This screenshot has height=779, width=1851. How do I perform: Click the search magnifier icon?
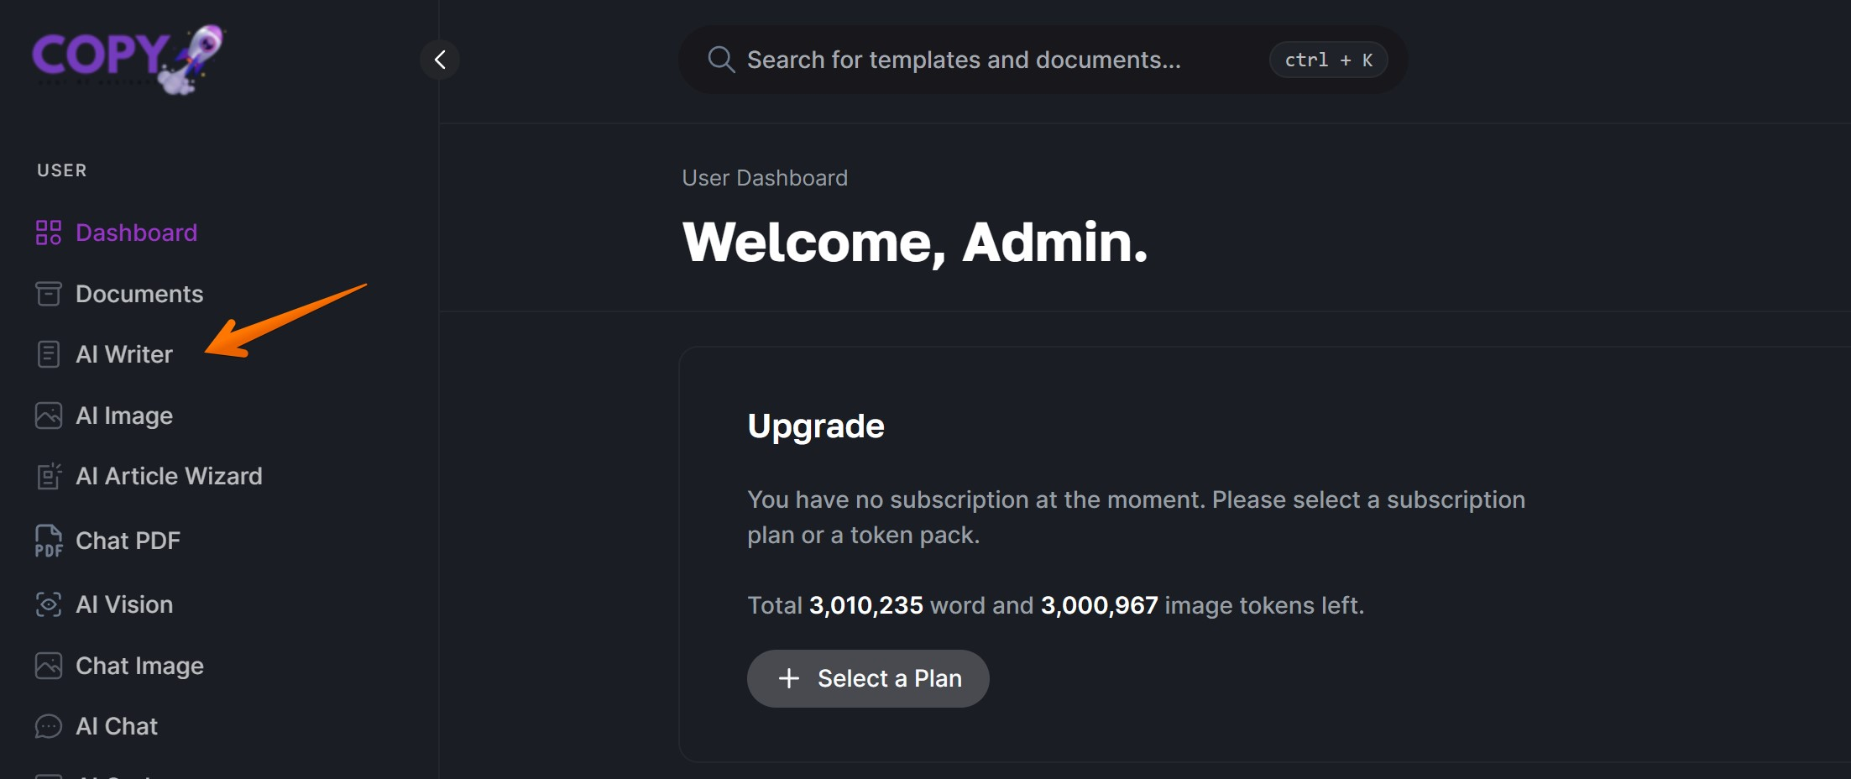click(x=720, y=60)
